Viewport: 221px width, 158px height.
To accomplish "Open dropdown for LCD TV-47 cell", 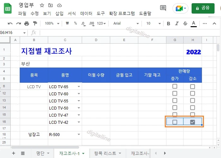I will pyautogui.click(x=79, y=115).
